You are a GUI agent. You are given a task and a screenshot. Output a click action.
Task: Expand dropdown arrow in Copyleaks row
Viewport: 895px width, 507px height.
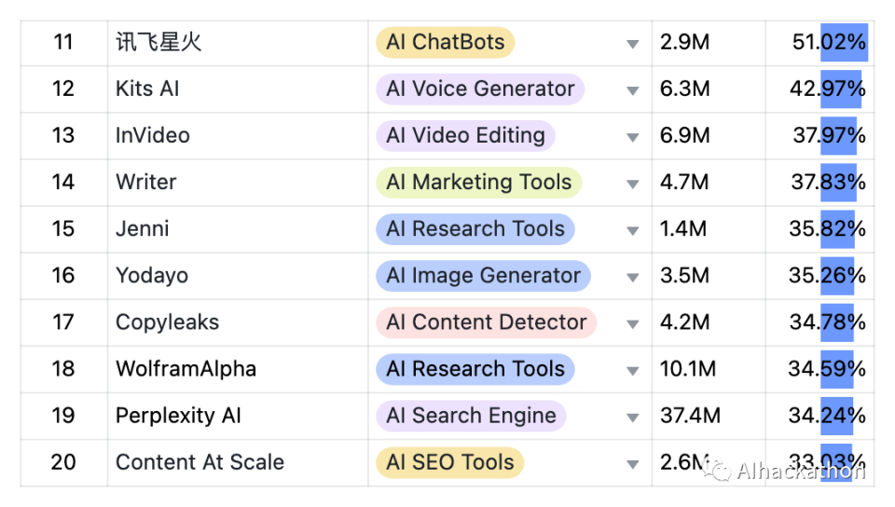633,323
